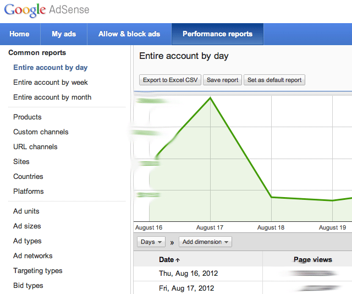View the Products report
Screen dimensions: 352x294
(x=28, y=117)
